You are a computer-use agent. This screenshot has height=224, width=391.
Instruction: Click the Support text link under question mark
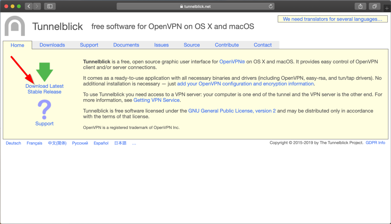click(45, 123)
